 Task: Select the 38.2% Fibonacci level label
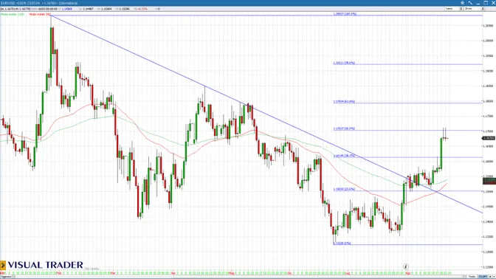point(344,156)
